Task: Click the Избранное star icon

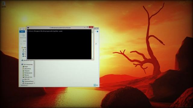Action: coord(22,47)
